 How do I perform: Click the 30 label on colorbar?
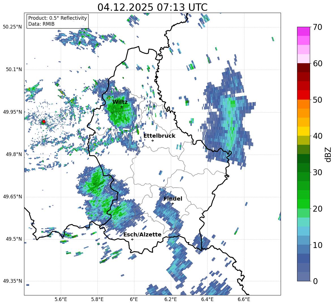pos(317,172)
